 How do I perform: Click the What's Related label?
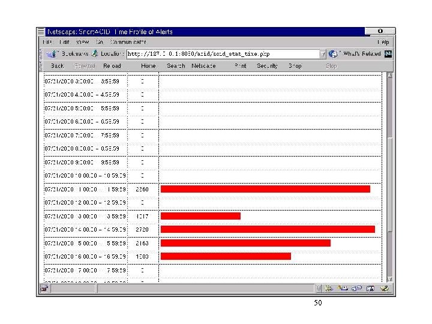[x=362, y=54]
